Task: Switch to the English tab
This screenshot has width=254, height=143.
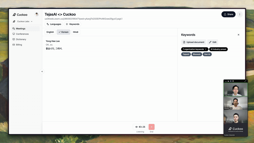Action: (50, 32)
